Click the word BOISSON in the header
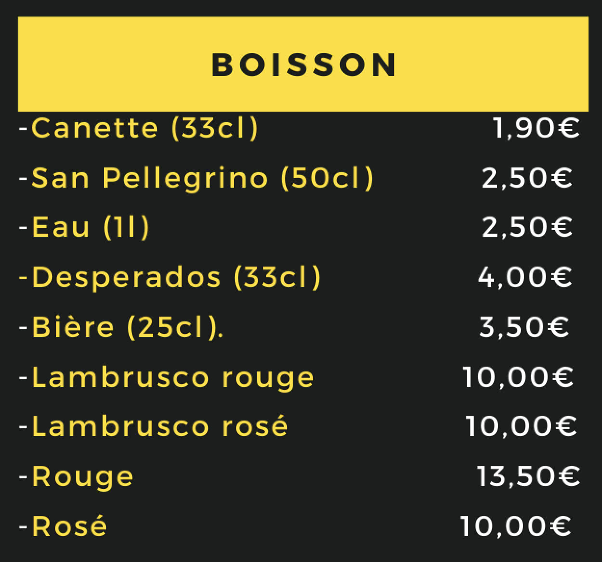Screen dimensions: 602x562 tap(304, 64)
